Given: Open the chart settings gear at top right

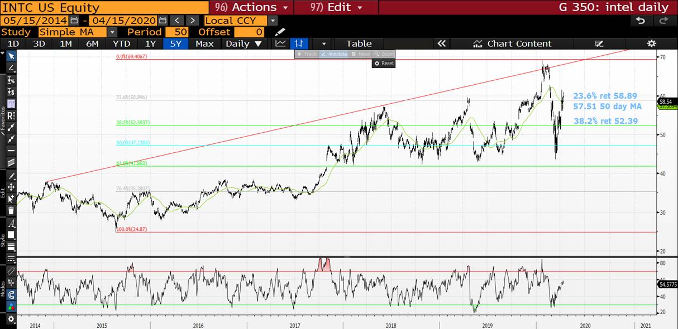Looking at the screenshot, I should (x=651, y=43).
